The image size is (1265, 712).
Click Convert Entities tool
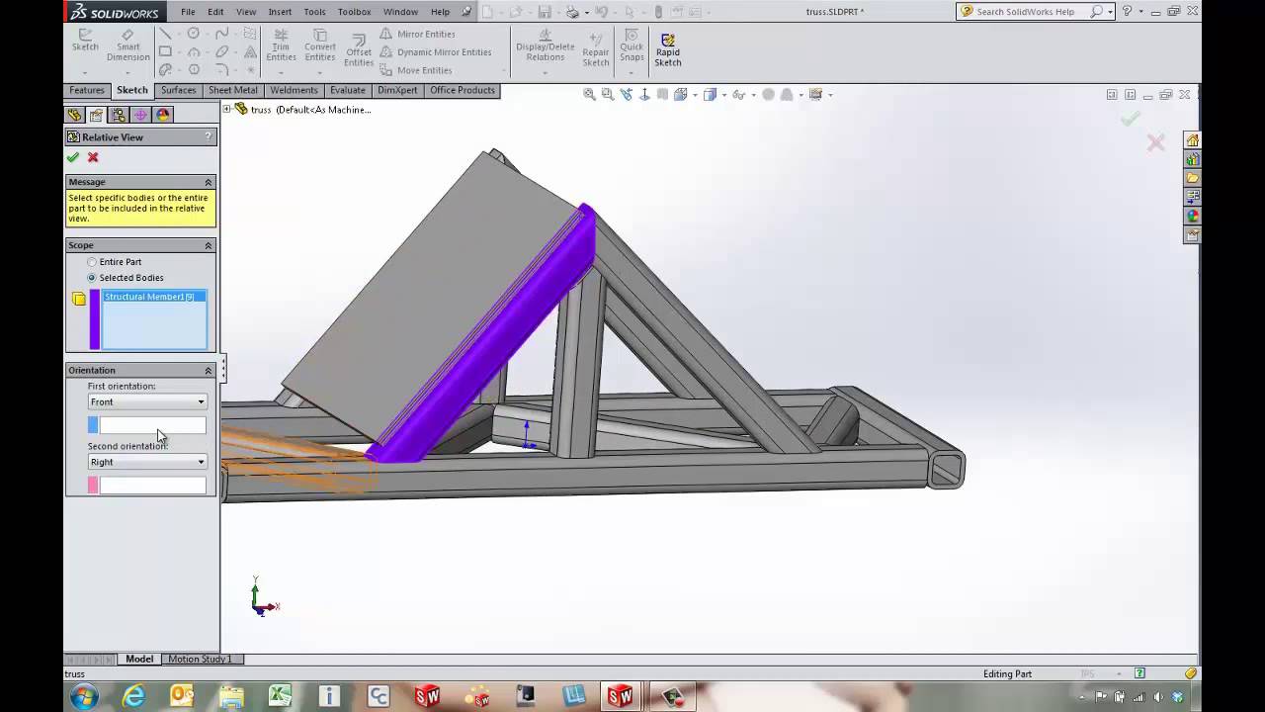pos(320,45)
